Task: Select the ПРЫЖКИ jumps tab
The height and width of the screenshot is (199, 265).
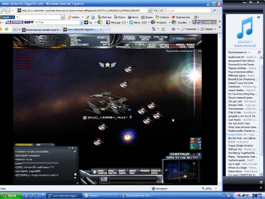Action: tap(145, 171)
